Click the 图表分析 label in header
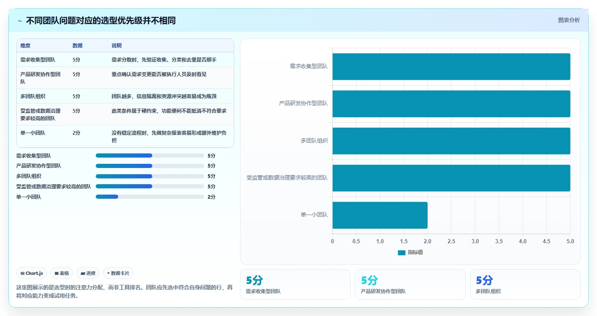This screenshot has width=597, height=316. click(569, 20)
